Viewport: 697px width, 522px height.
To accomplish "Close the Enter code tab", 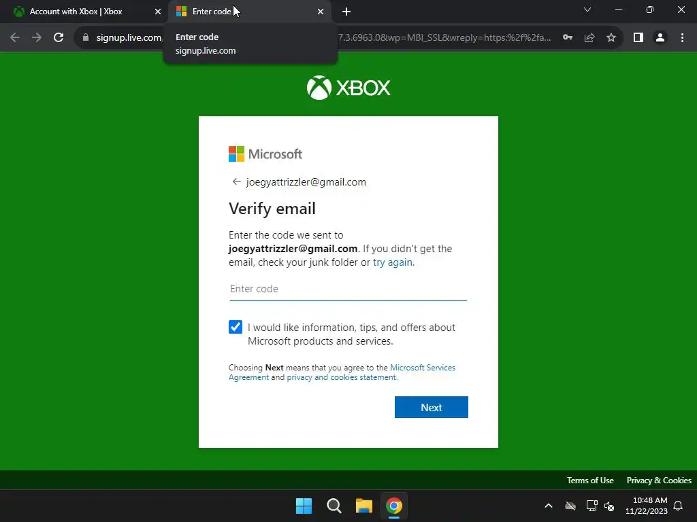I will pyautogui.click(x=321, y=12).
